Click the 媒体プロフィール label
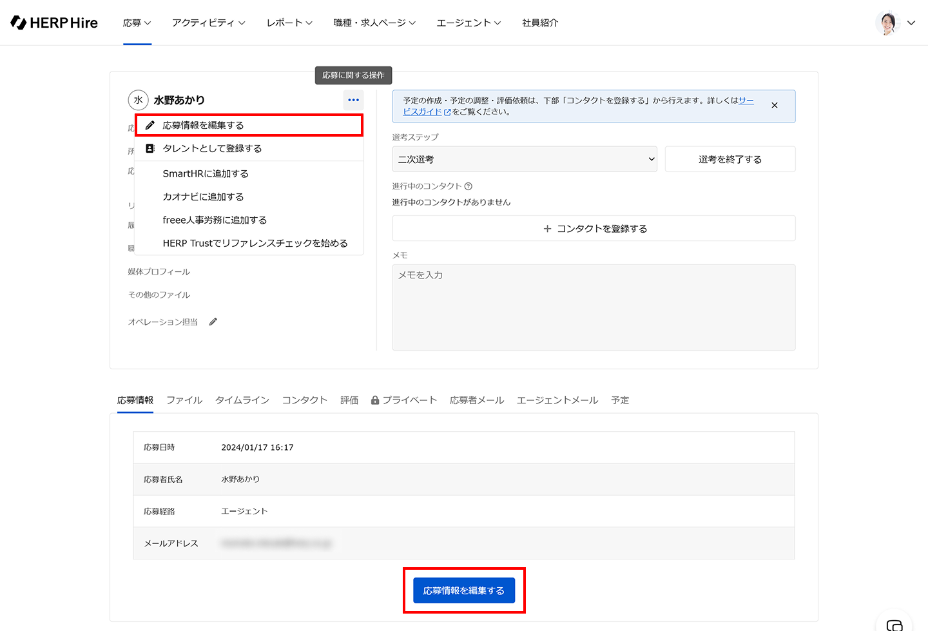This screenshot has height=631, width=928. click(159, 271)
